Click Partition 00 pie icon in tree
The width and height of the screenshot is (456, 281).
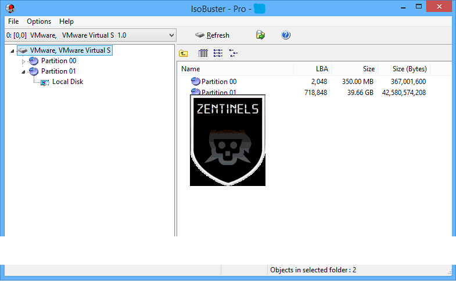pyautogui.click(x=34, y=61)
